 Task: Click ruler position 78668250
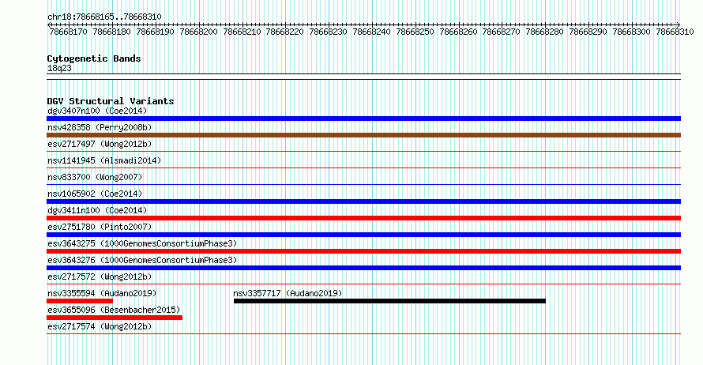pyautogui.click(x=415, y=32)
